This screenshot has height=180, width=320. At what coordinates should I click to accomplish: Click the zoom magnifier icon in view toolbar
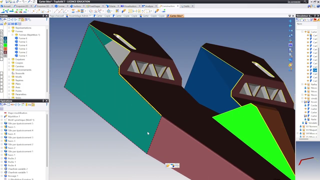pos(290,55)
